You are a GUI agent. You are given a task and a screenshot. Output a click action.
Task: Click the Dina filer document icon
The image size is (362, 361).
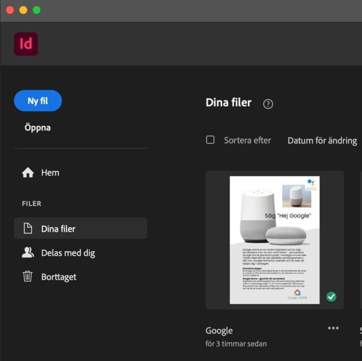coord(28,228)
